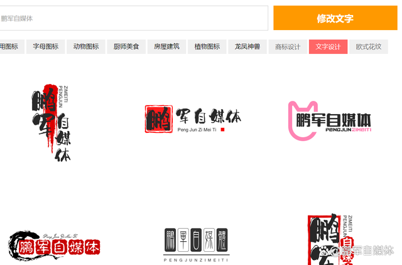Open the 龙凤神兽 category tab

tap(247, 47)
